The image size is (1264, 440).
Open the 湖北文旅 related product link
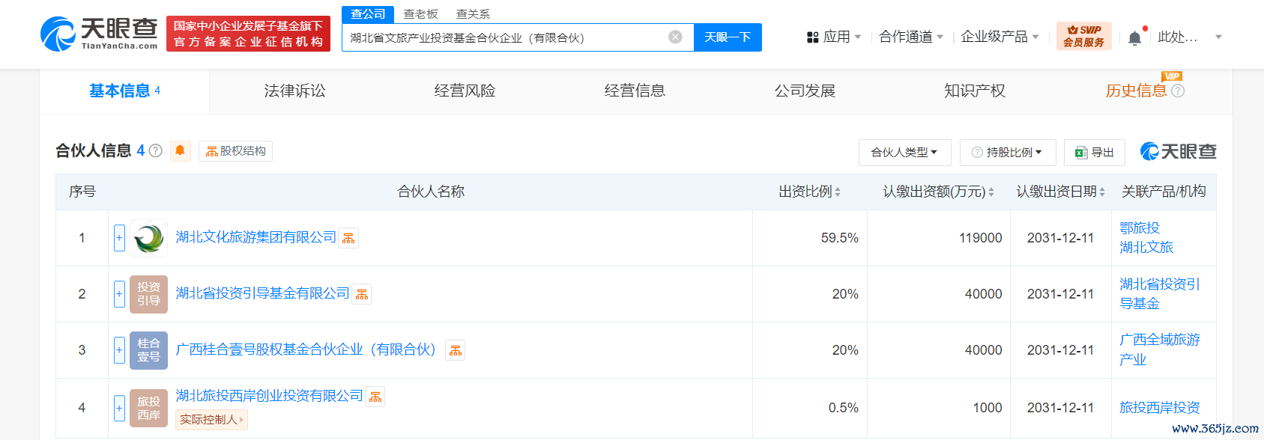(x=1146, y=247)
